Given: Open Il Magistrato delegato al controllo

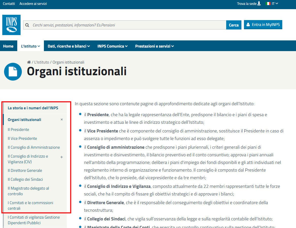Looking at the screenshot, I should pos(28,191).
